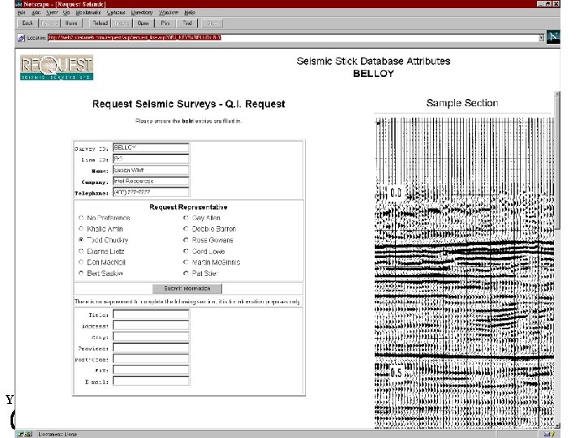Click the 'Request Seismic Surveys - Q.I. Request' heading

(188, 104)
